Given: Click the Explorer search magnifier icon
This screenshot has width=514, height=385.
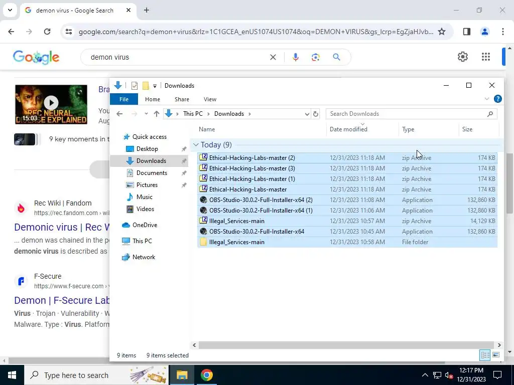Looking at the screenshot, I should point(490,114).
